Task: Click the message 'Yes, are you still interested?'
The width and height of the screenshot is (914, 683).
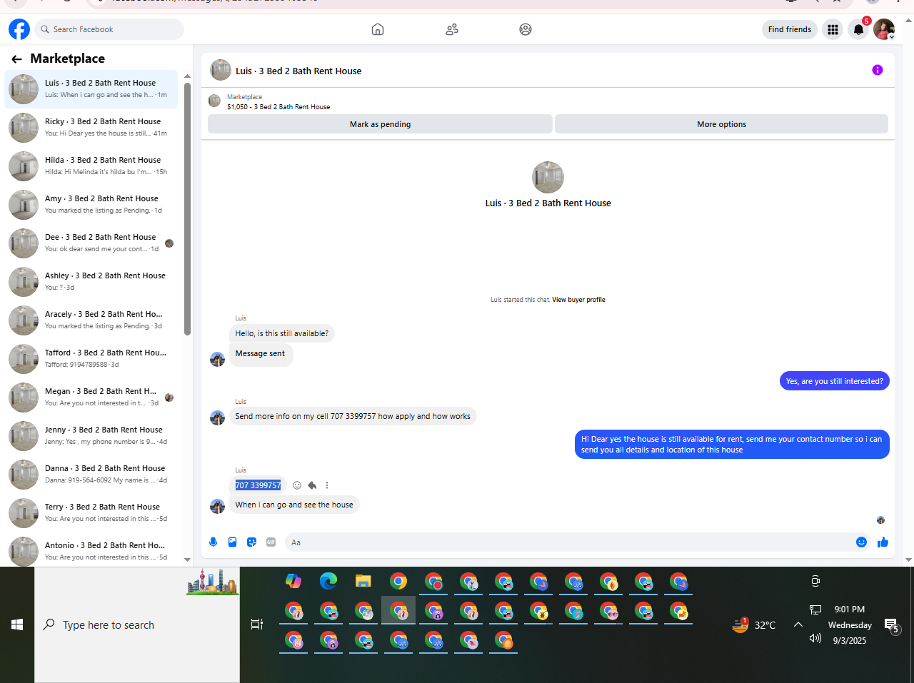Action: (x=834, y=381)
